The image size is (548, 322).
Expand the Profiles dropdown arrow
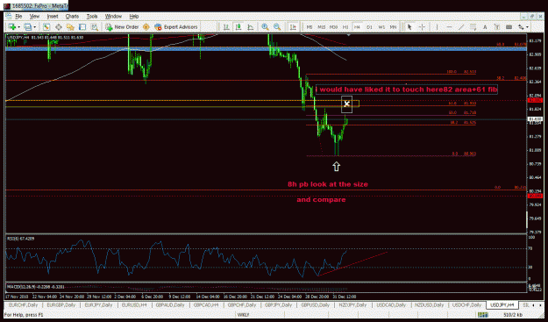[34, 27]
